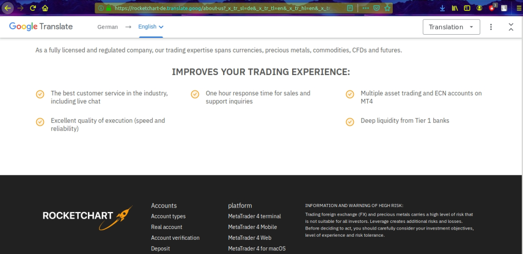Click checkmark beside excellent quality of execution
This screenshot has width=523, height=254.
pyautogui.click(x=40, y=122)
